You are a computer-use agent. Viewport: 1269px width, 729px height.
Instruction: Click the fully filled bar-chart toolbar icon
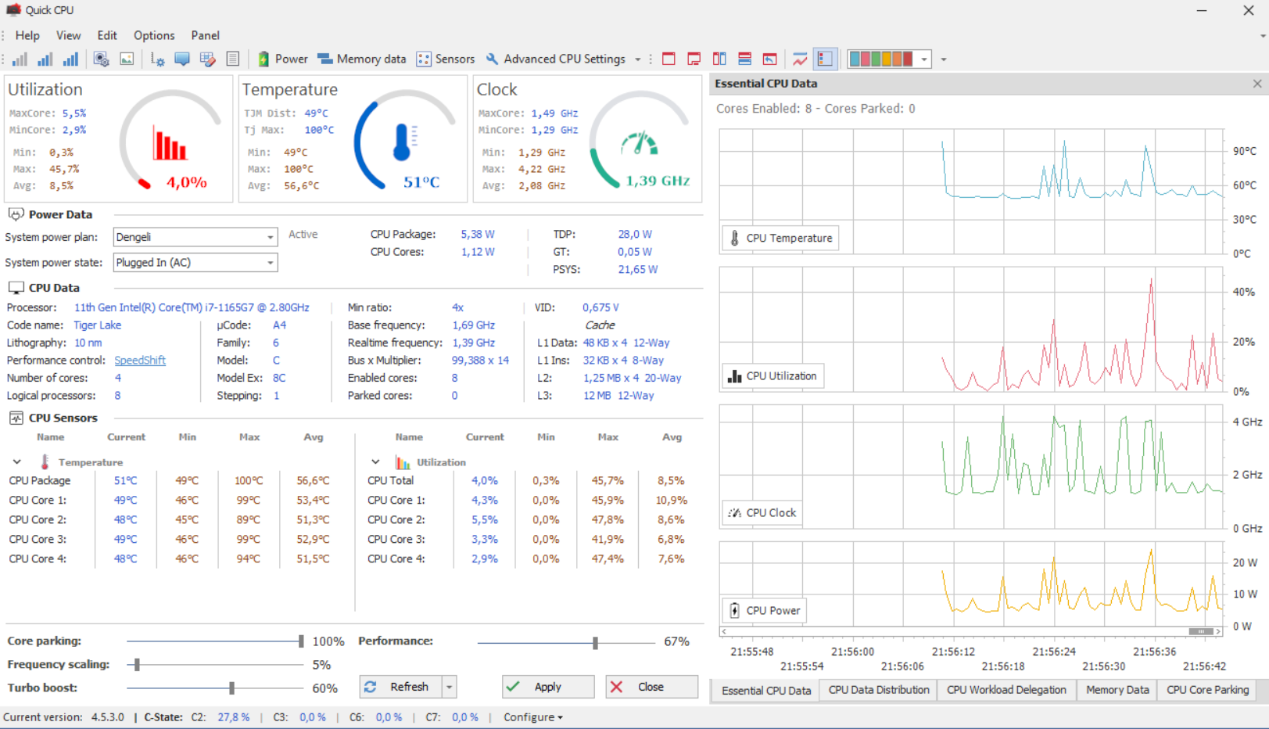(x=70, y=59)
